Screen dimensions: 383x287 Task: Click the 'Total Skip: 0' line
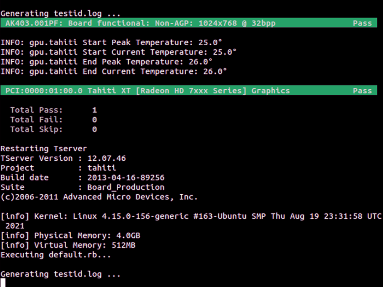pos(53,129)
